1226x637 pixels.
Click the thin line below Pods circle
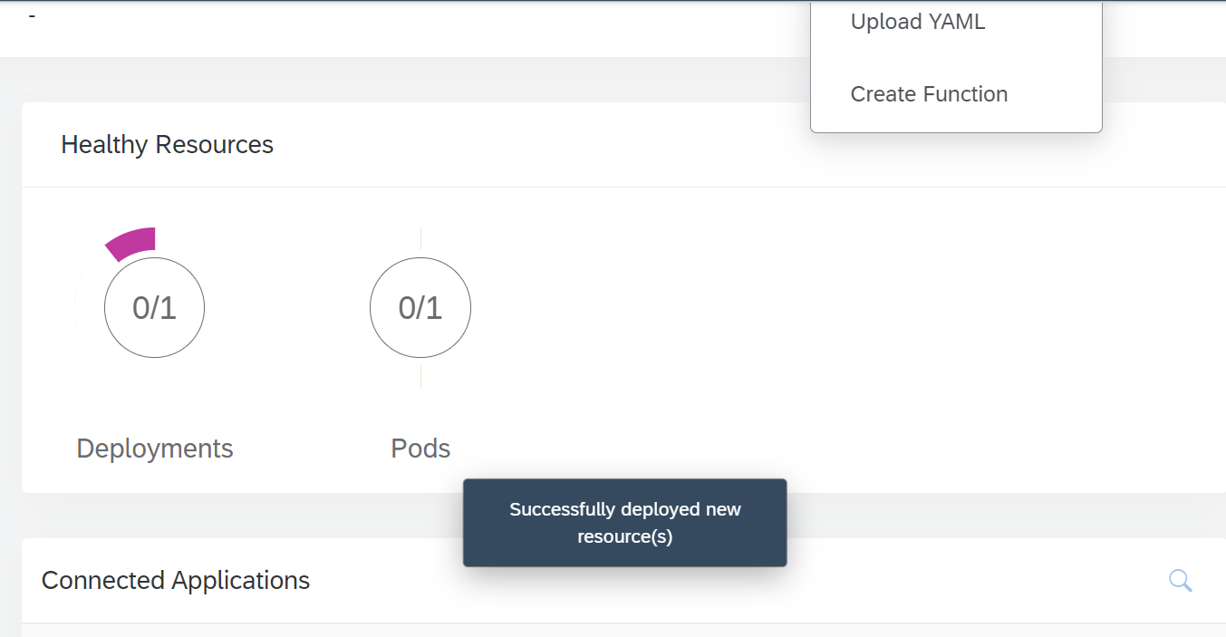coord(420,376)
